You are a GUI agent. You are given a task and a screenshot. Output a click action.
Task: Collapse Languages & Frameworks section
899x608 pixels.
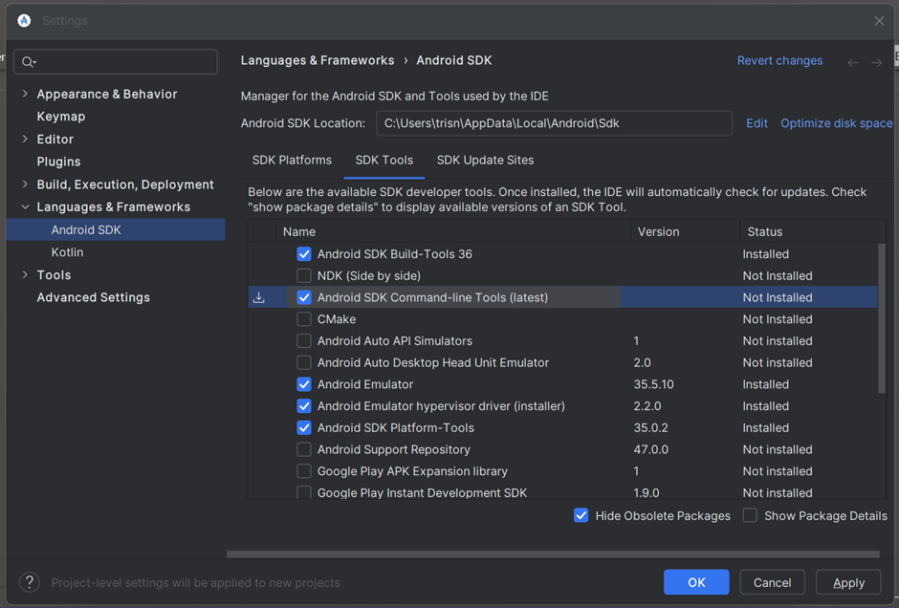click(25, 206)
